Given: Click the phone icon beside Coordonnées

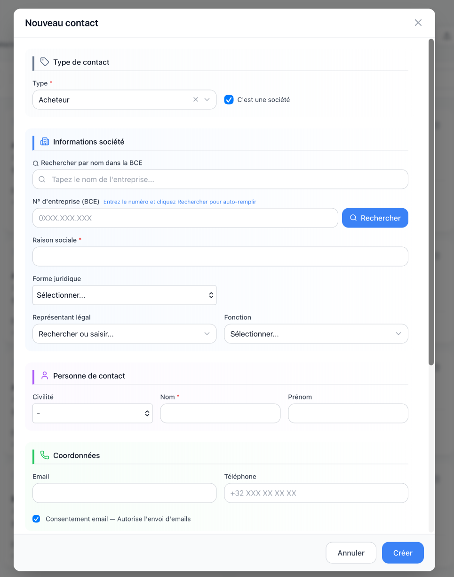Looking at the screenshot, I should pos(45,455).
